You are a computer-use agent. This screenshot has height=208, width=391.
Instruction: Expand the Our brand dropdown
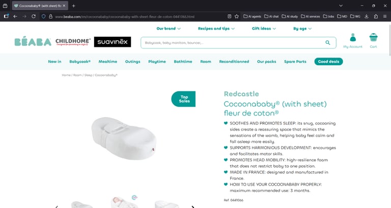(169, 29)
